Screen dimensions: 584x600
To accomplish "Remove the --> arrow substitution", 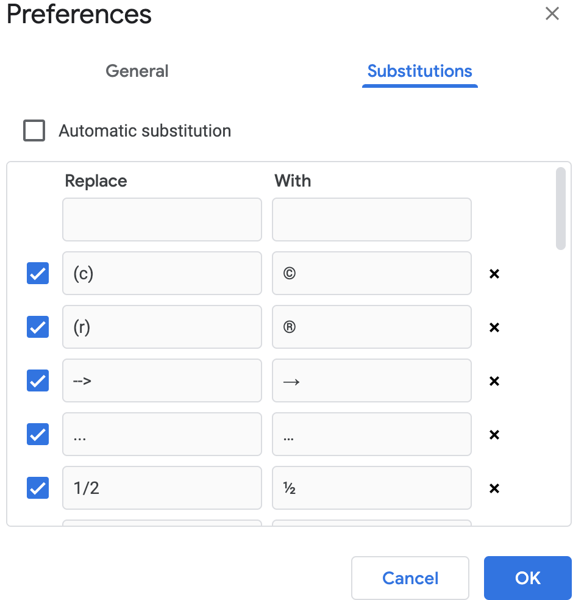I will (x=494, y=380).
